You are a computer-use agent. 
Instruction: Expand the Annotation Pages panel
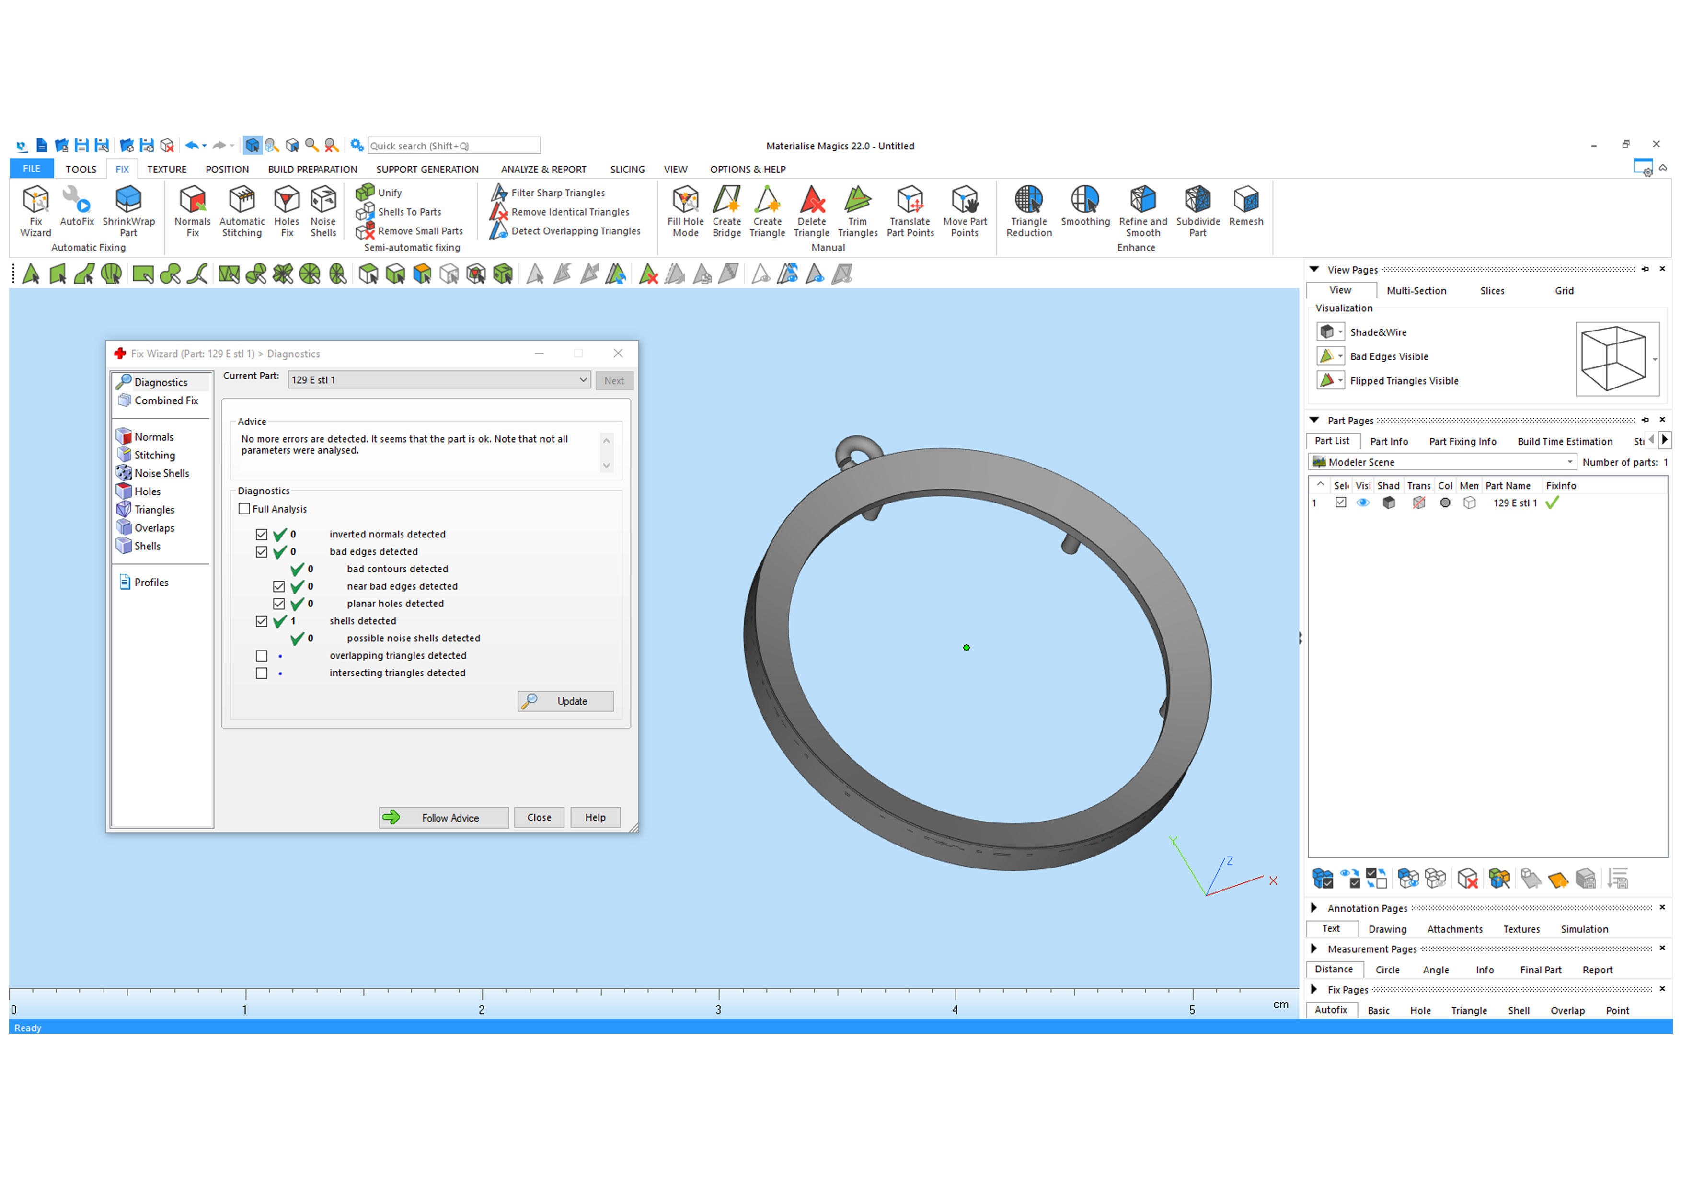(x=1314, y=908)
